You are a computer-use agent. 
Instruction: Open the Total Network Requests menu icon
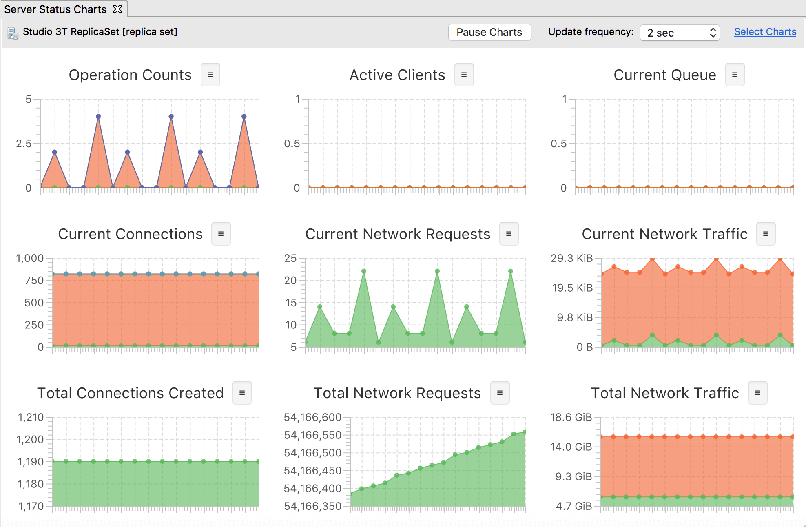[500, 393]
